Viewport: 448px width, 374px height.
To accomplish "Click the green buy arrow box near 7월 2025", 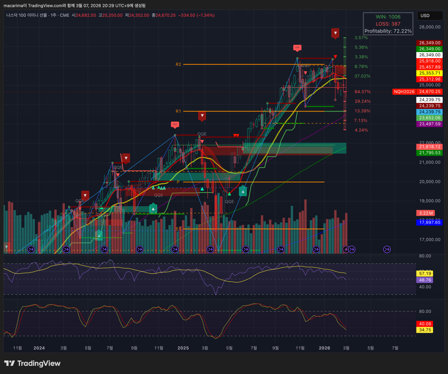I will (x=243, y=191).
